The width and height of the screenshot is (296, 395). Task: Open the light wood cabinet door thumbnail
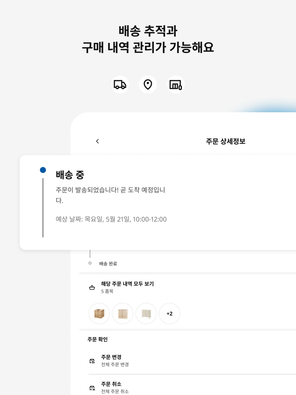122,314
